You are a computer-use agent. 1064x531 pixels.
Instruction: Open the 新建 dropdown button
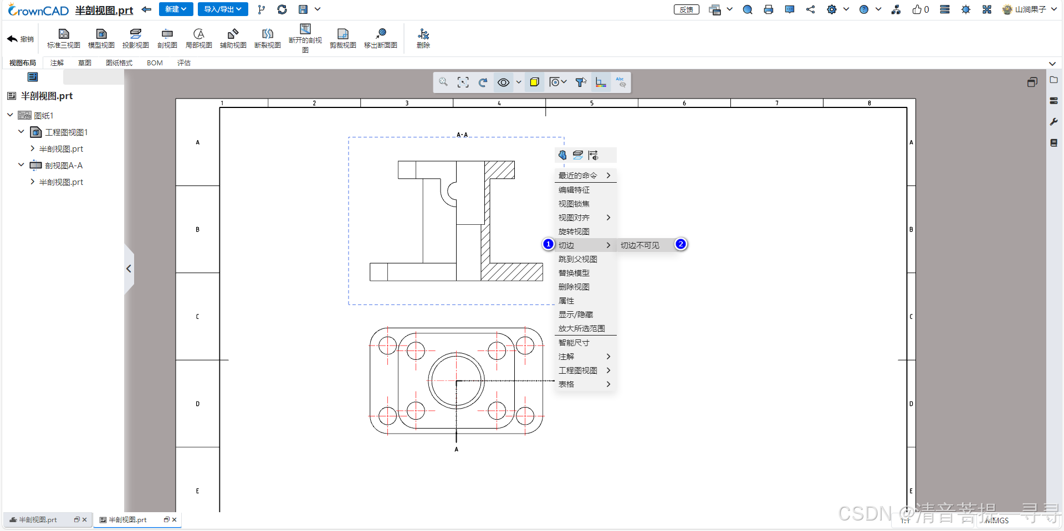point(176,9)
